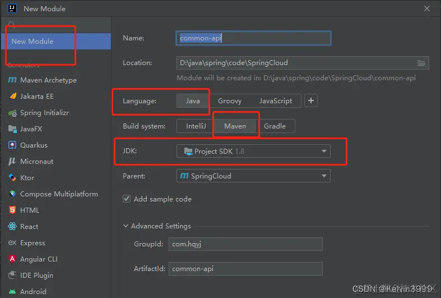Choose Maven build system
The width and height of the screenshot is (441, 298).
click(235, 126)
